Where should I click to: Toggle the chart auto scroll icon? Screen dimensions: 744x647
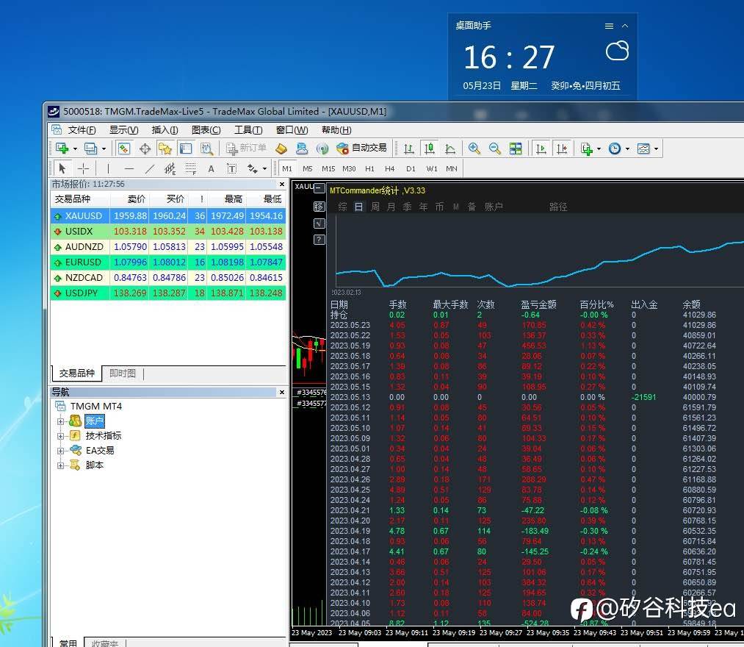coord(541,149)
